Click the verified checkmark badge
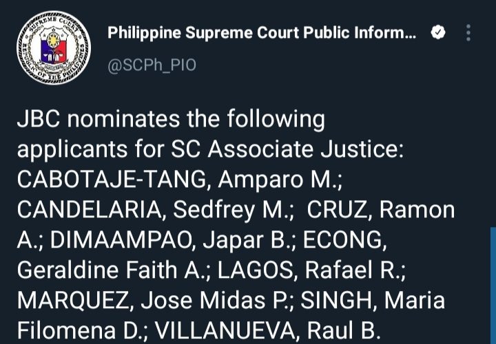The width and height of the screenshot is (496, 344). 437,32
